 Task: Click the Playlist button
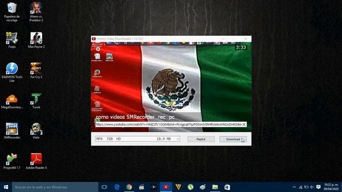click(x=201, y=139)
